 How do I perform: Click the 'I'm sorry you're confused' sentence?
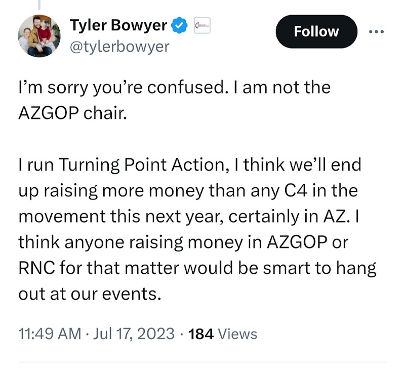tap(122, 88)
